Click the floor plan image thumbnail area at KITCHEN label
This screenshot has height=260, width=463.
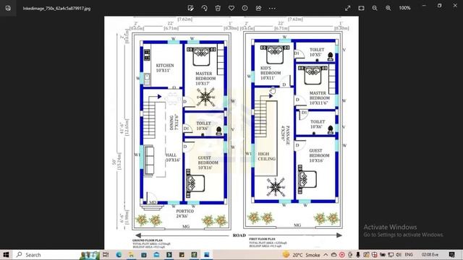coord(165,68)
